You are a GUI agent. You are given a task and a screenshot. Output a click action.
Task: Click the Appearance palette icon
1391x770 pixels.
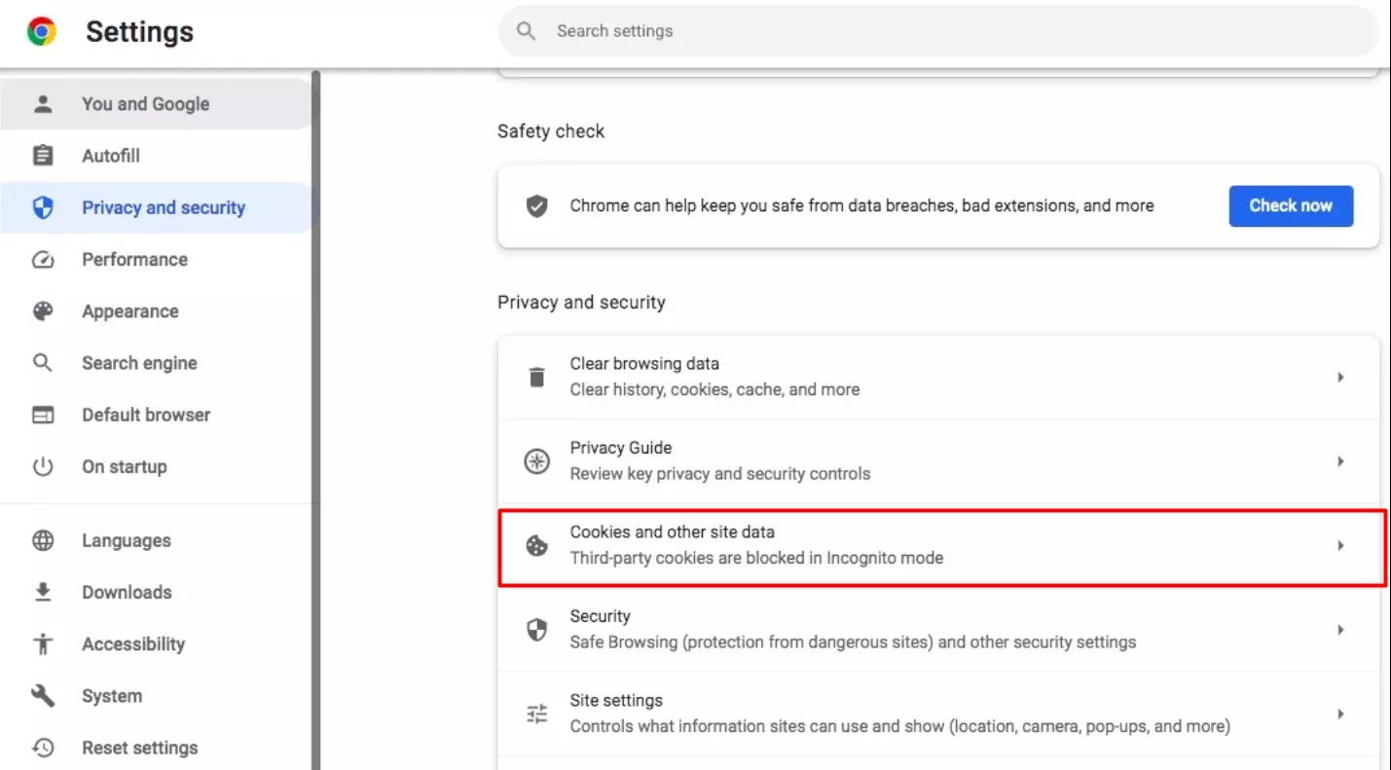(43, 312)
